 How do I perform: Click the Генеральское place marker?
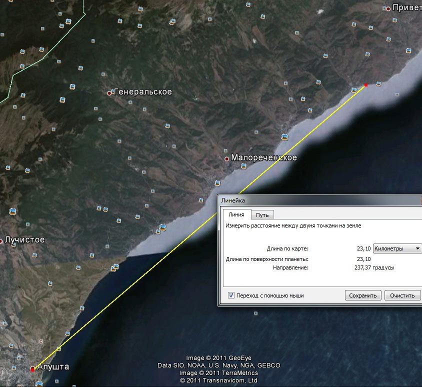point(109,92)
